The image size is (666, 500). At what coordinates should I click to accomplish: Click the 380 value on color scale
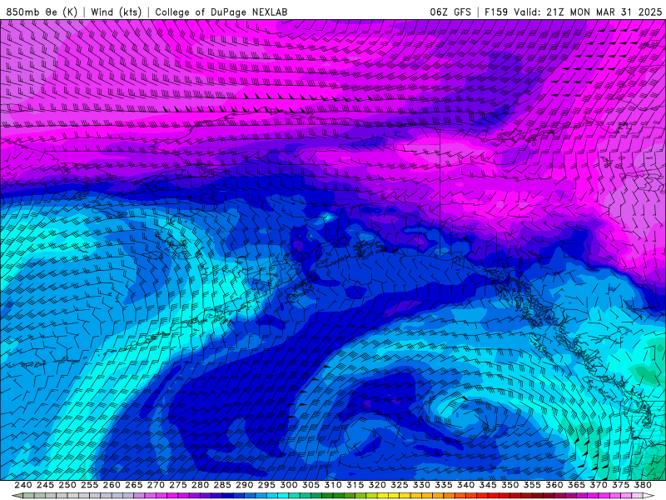click(x=643, y=485)
